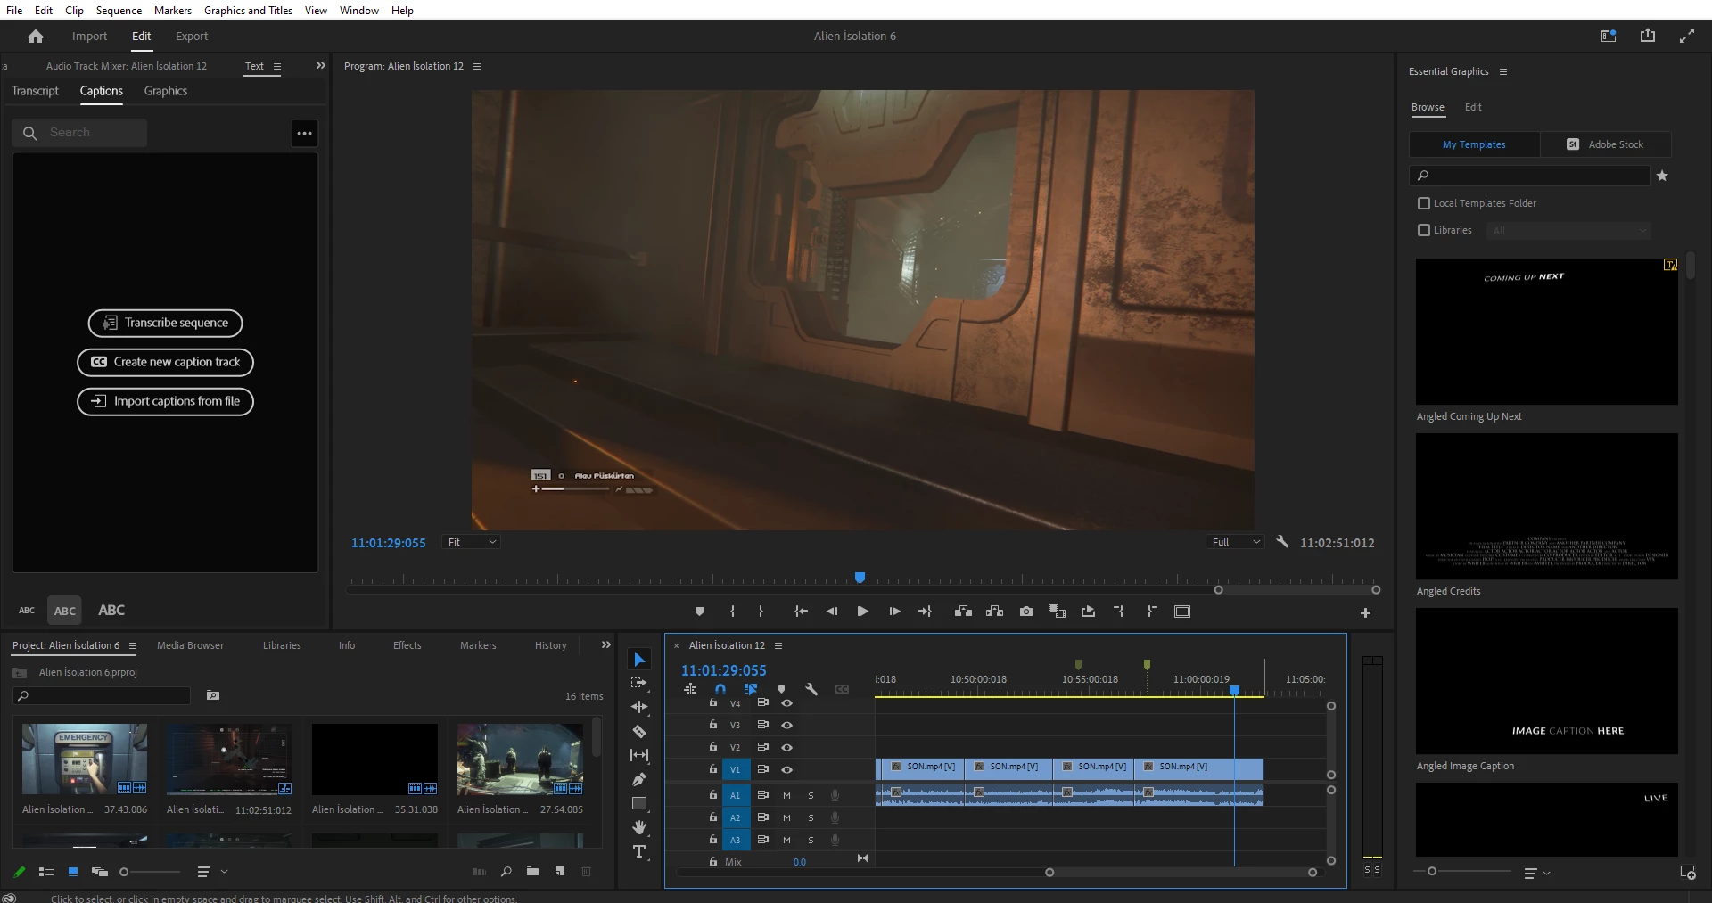Open Text panel menu icon
Screen dimensions: 1712x903
click(x=277, y=66)
